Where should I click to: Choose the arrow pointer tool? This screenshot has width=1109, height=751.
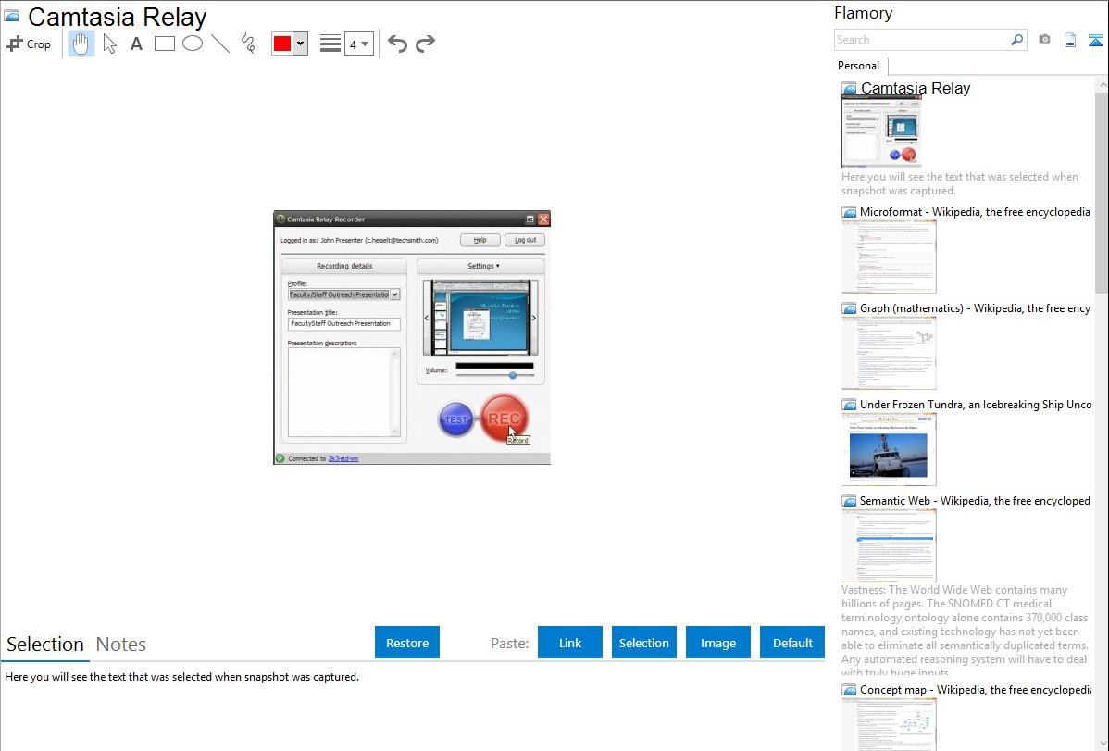pos(109,44)
